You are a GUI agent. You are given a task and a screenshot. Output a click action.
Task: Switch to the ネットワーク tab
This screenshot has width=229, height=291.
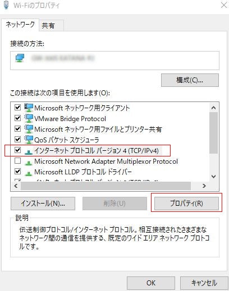[20, 25]
